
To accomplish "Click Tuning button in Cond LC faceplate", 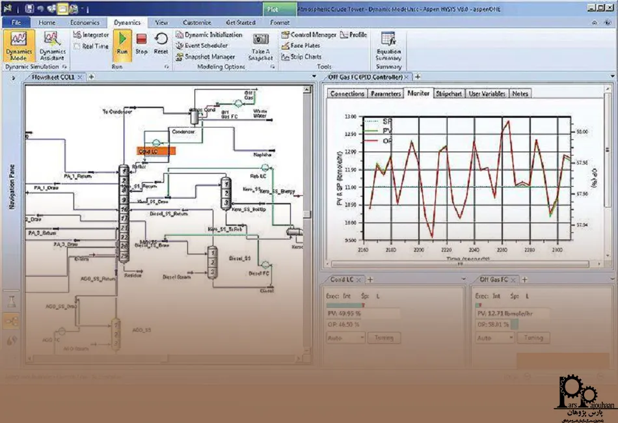I will pyautogui.click(x=384, y=338).
